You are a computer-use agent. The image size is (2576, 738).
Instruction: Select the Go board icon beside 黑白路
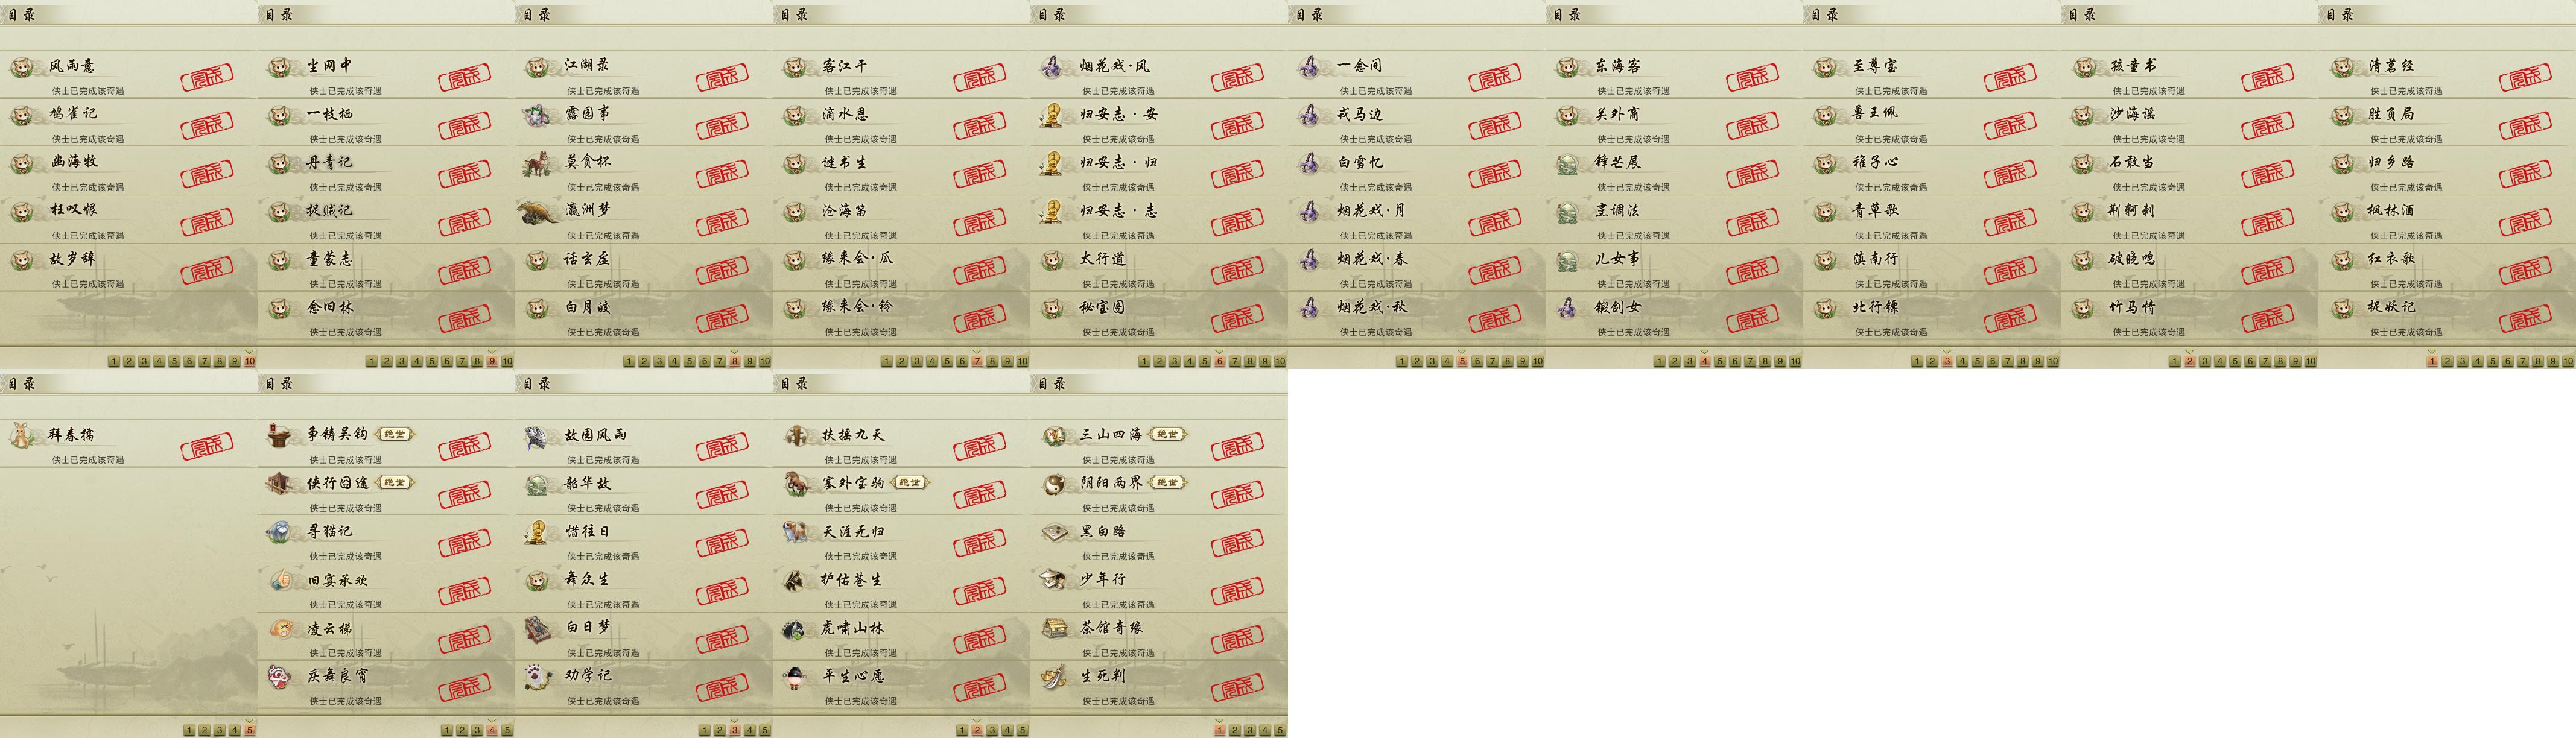[1054, 532]
